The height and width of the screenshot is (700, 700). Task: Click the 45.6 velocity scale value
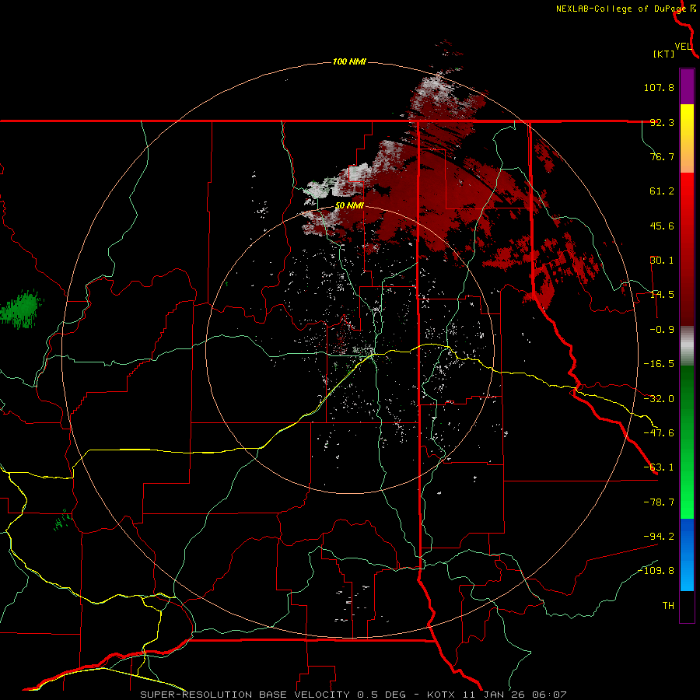click(x=662, y=226)
